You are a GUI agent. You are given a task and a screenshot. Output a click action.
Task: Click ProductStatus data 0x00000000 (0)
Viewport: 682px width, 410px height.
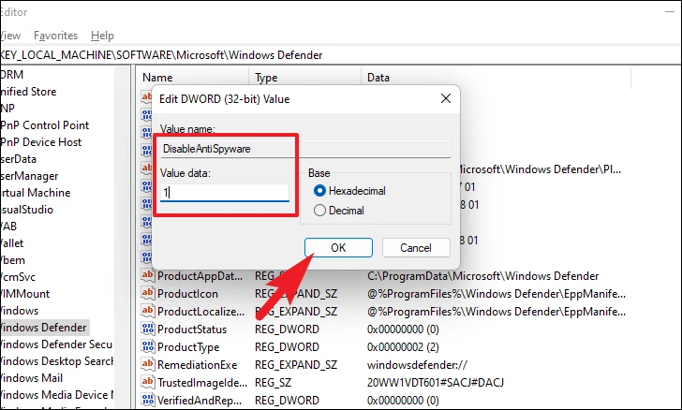coord(403,329)
